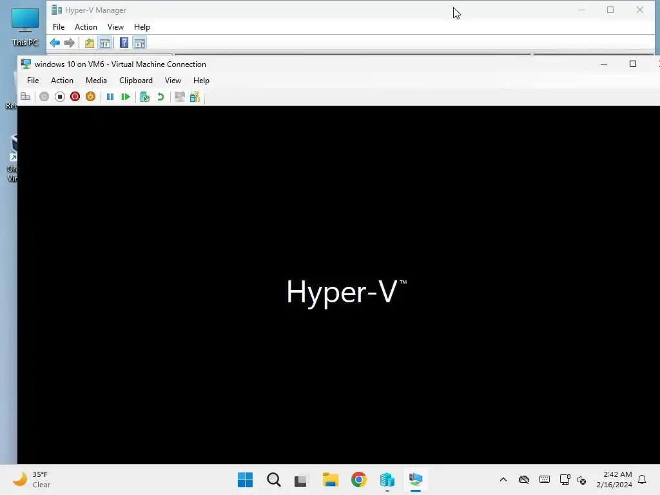660x495 pixels.
Task: Click the touch keyboard tray icon
Action: coord(544,480)
